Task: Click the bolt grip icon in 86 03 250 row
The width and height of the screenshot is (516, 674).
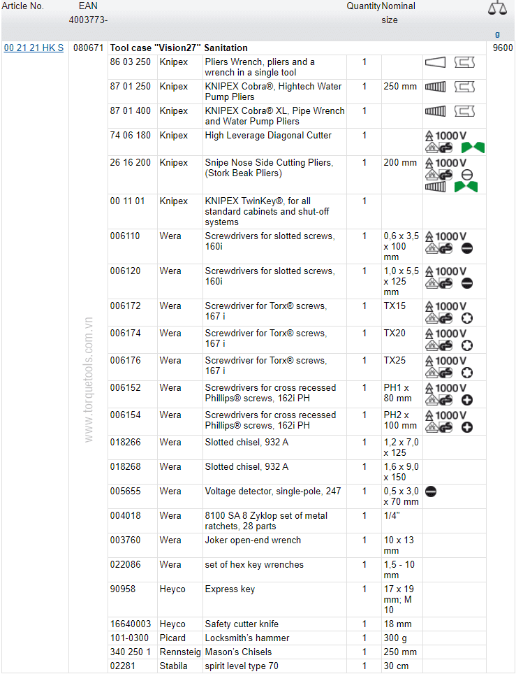Action: 464,63
